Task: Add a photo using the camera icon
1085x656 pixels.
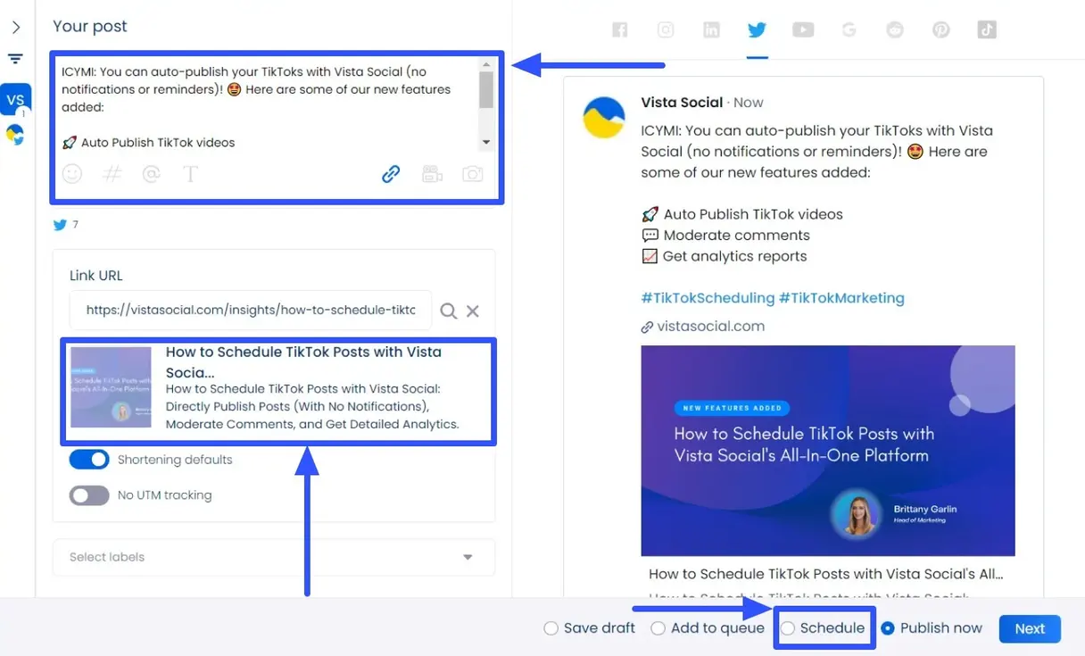Action: [x=472, y=174]
